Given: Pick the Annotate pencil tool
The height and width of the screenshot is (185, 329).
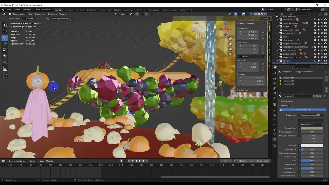Looking at the screenshot, I should tap(5, 63).
